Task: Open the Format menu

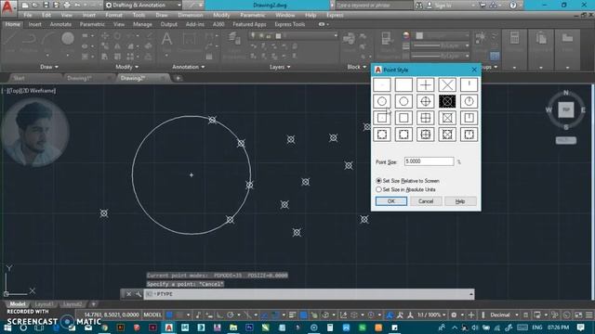Action: click(113, 15)
